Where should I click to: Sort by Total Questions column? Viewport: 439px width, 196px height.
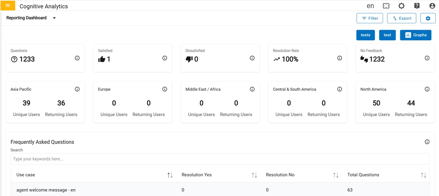pyautogui.click(x=423, y=175)
